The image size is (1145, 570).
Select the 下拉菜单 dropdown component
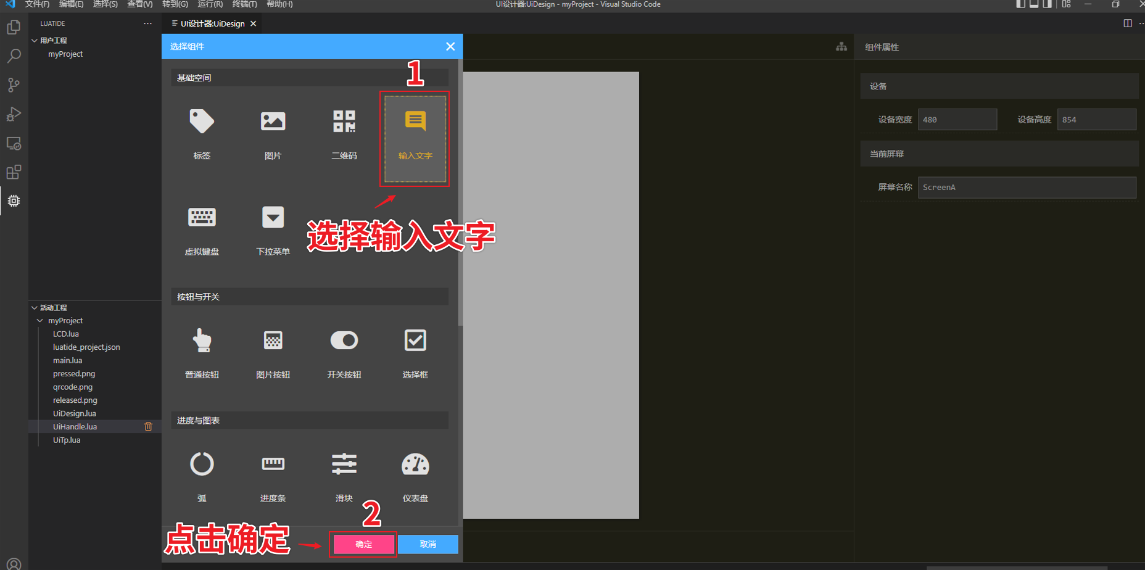coord(273,228)
